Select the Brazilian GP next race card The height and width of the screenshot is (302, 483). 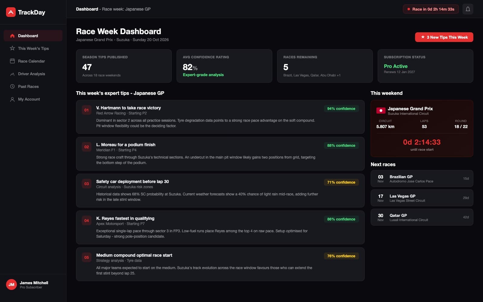point(422,178)
